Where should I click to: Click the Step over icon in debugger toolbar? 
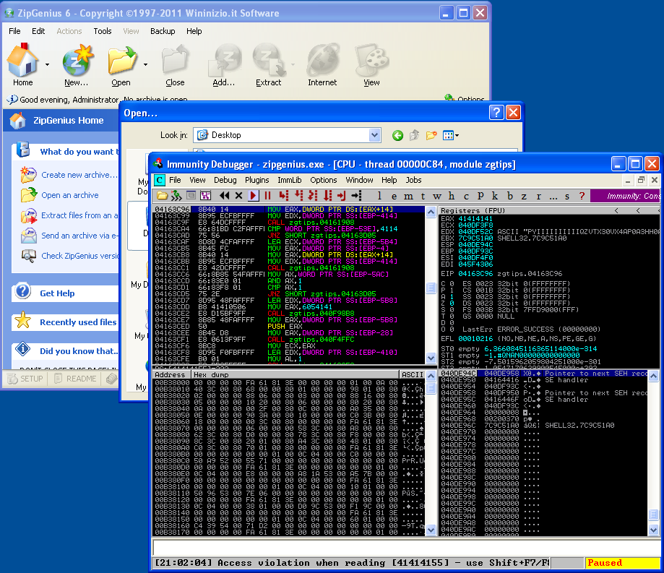[x=298, y=196]
